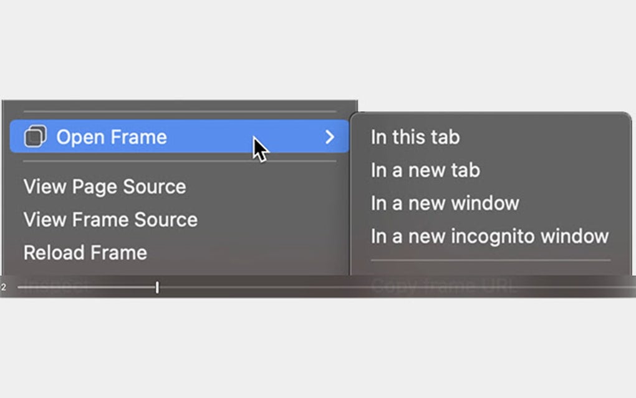Click Reload Frame
The width and height of the screenshot is (636, 398).
tap(84, 252)
